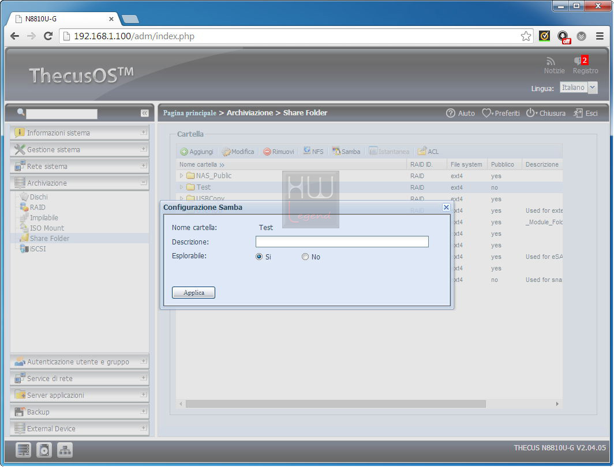This screenshot has width=614, height=467.
Task: Click the RAID status icon in footer
Action: (x=23, y=450)
